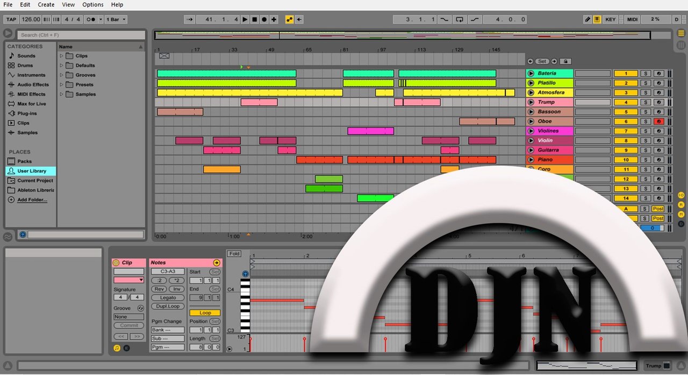The height and width of the screenshot is (375, 688).
Task: Open the clip color dropdown
Action: pyautogui.click(x=128, y=280)
